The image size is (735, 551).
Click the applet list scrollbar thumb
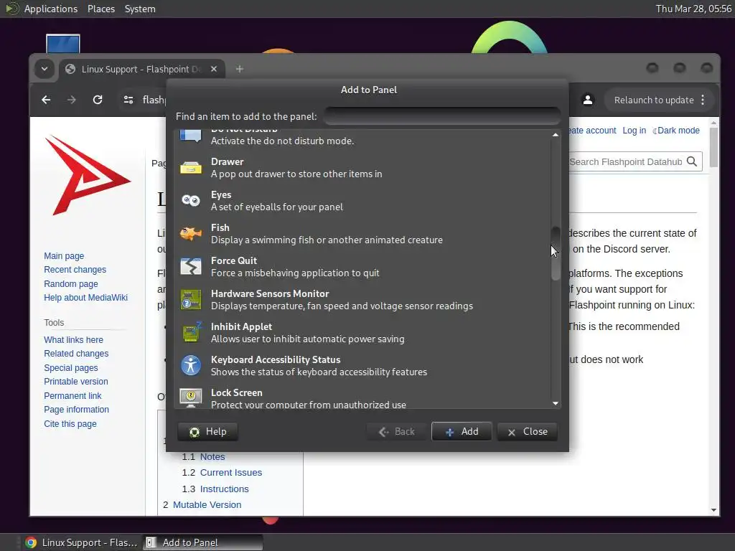click(556, 253)
